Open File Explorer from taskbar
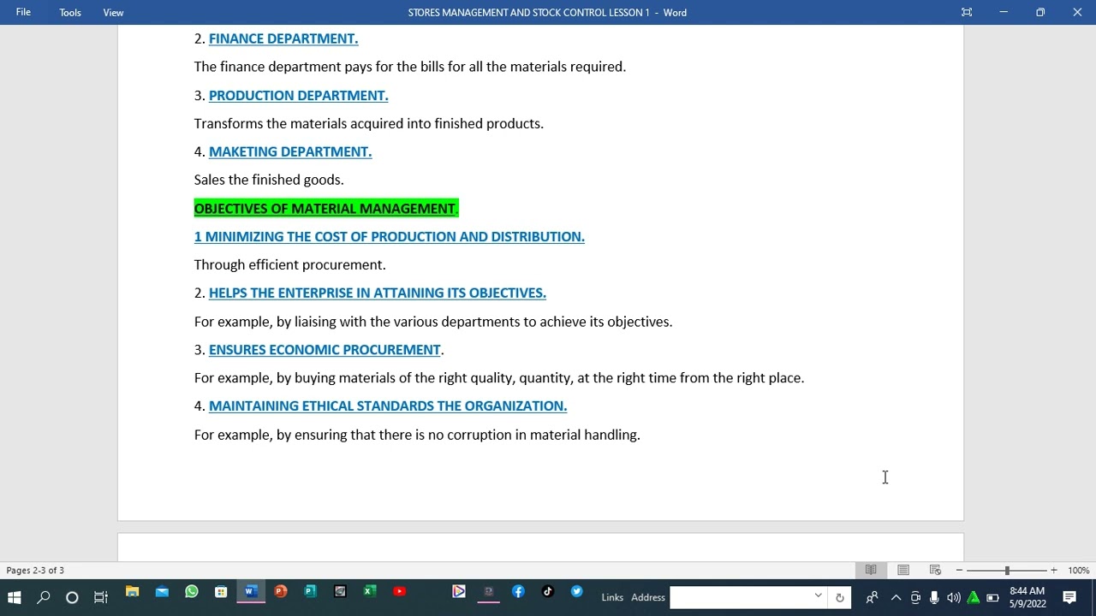 click(x=132, y=591)
